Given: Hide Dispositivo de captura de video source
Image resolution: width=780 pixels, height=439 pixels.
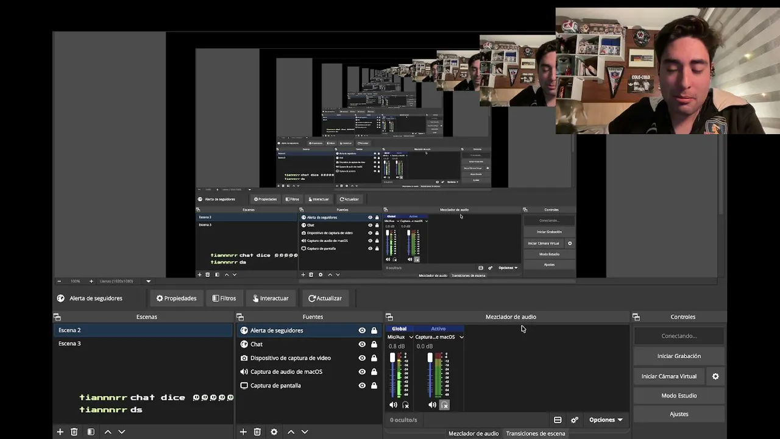Looking at the screenshot, I should pyautogui.click(x=362, y=358).
